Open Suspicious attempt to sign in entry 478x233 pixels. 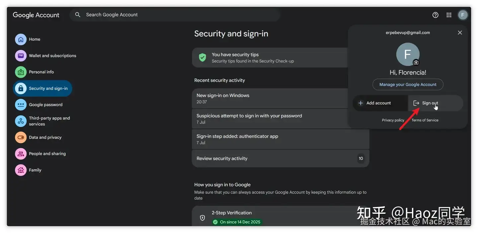270,119
